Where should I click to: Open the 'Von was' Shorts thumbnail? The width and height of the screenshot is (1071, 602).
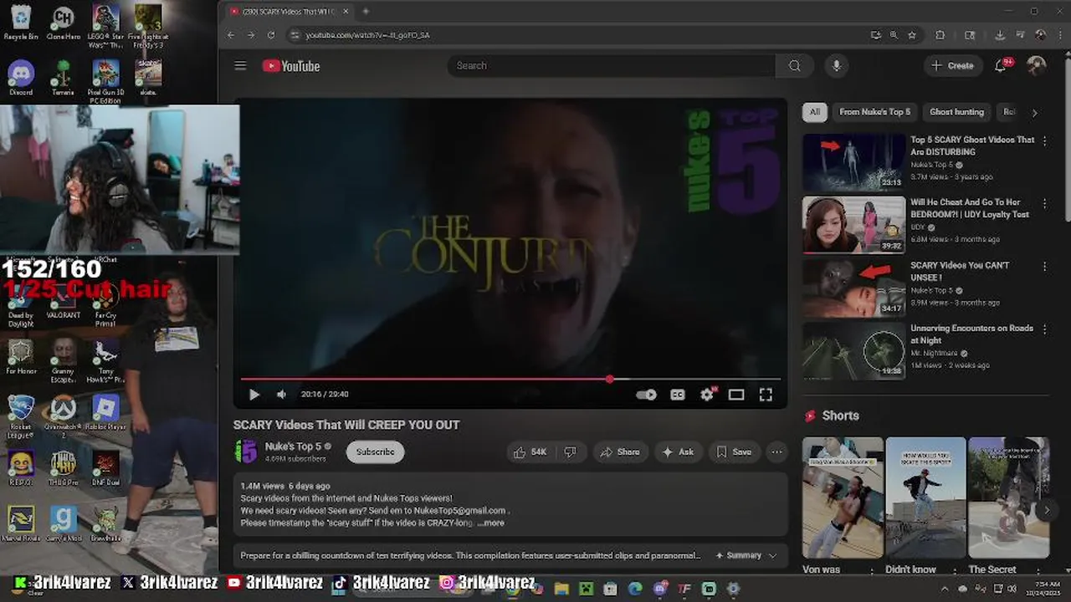tap(843, 497)
